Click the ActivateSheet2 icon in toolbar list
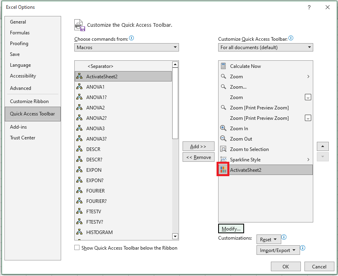 coord(223,170)
